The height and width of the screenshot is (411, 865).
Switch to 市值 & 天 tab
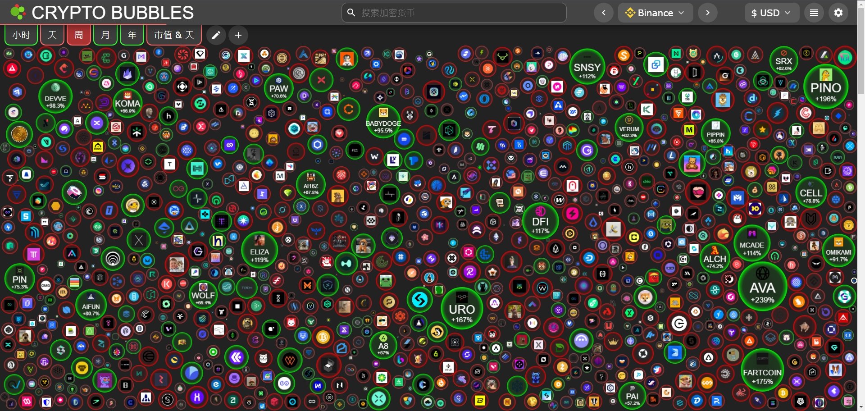click(174, 35)
